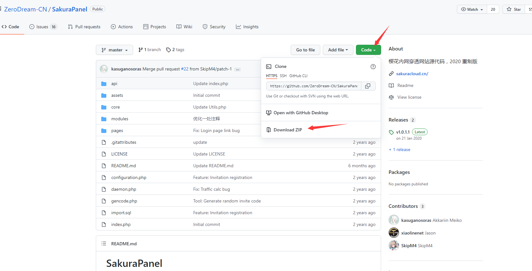Click the clone URL text field
The image size is (532, 271).
pyautogui.click(x=314, y=86)
